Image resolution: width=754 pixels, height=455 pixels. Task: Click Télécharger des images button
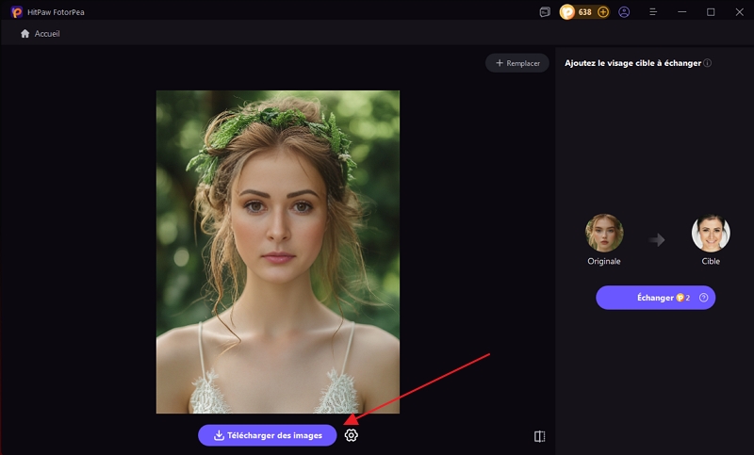pos(268,435)
